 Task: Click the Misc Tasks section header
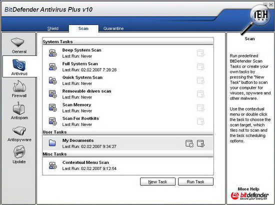click(54, 154)
